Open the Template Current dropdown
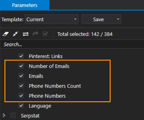The width and height of the screenshot is (144, 120). click(x=51, y=19)
